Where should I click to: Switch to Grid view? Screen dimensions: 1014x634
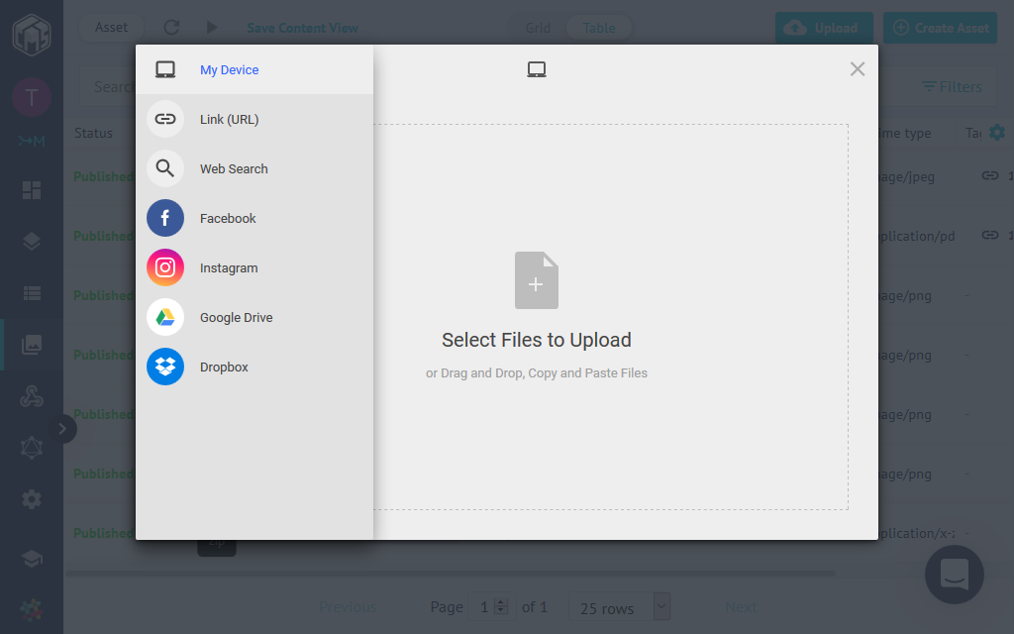(x=538, y=28)
